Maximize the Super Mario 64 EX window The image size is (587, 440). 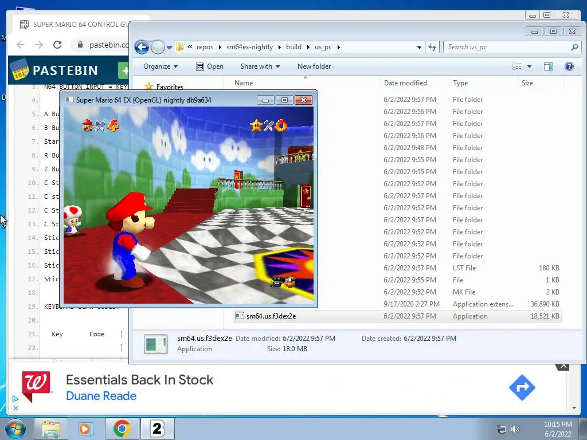[x=284, y=100]
